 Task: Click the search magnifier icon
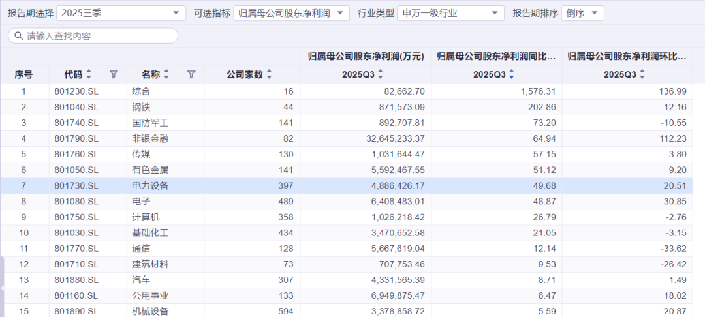[18, 36]
